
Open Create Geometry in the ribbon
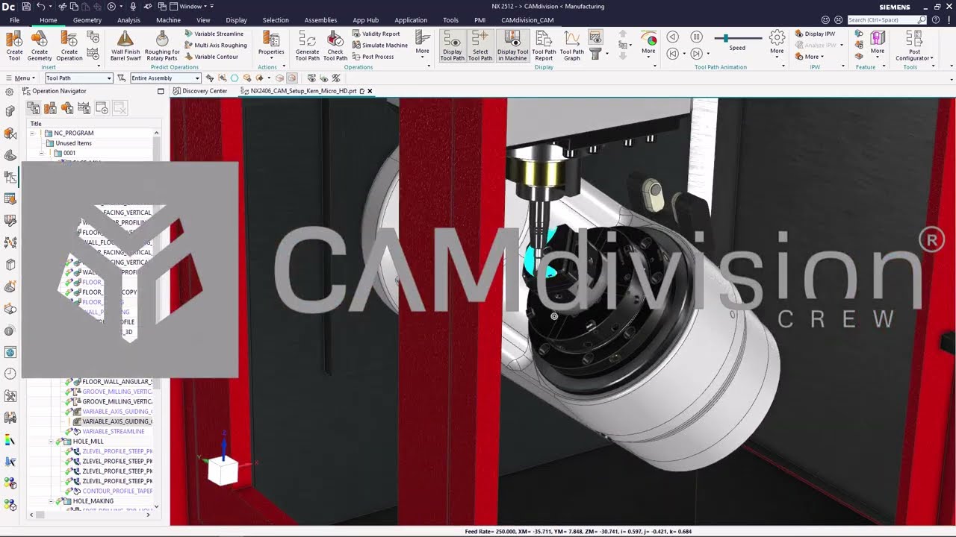(40, 45)
